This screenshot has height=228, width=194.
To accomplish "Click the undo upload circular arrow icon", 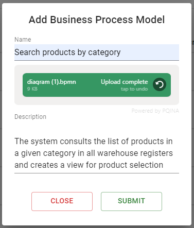I will click(160, 84).
